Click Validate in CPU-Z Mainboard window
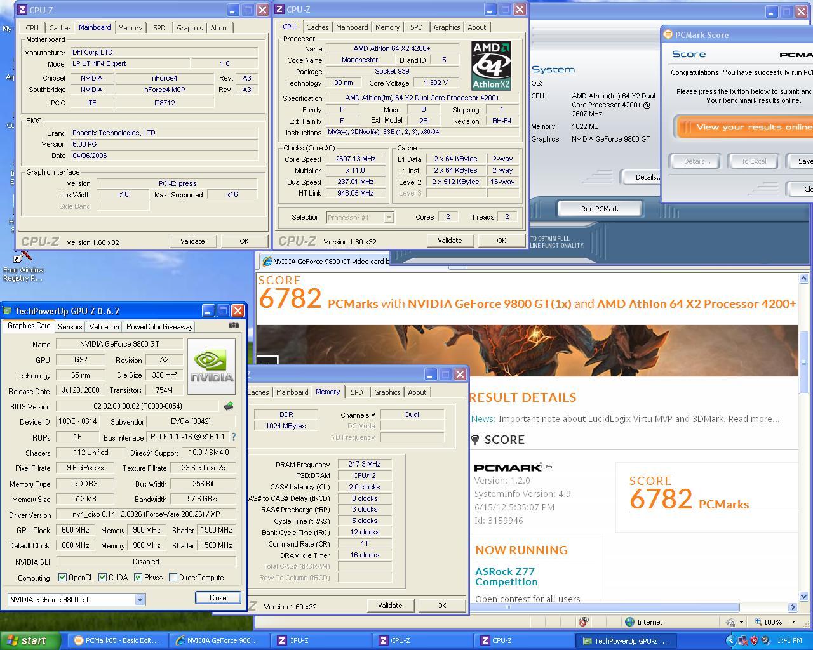Image resolution: width=813 pixels, height=650 pixels. [x=192, y=241]
